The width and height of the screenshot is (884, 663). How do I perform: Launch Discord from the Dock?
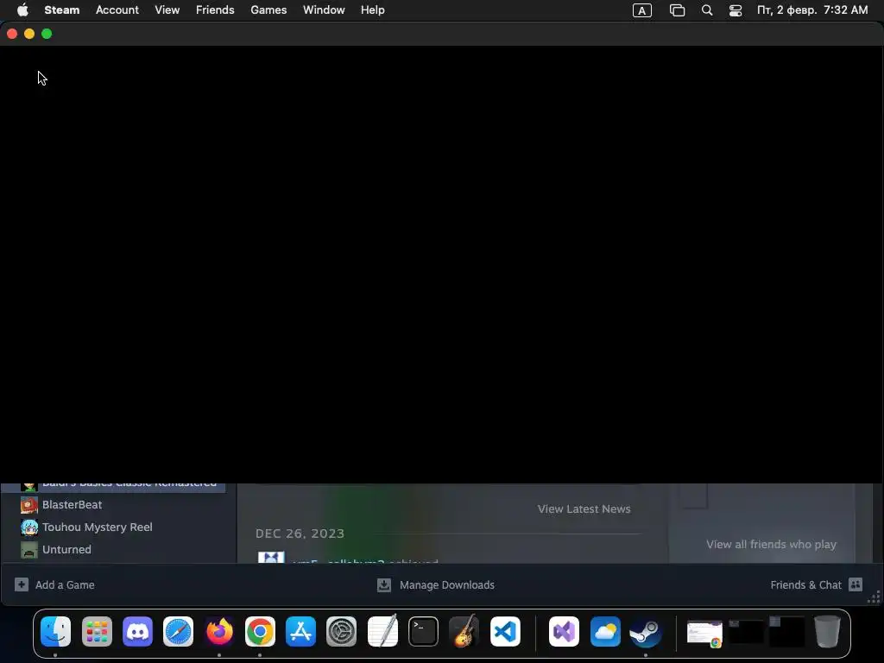tap(137, 631)
